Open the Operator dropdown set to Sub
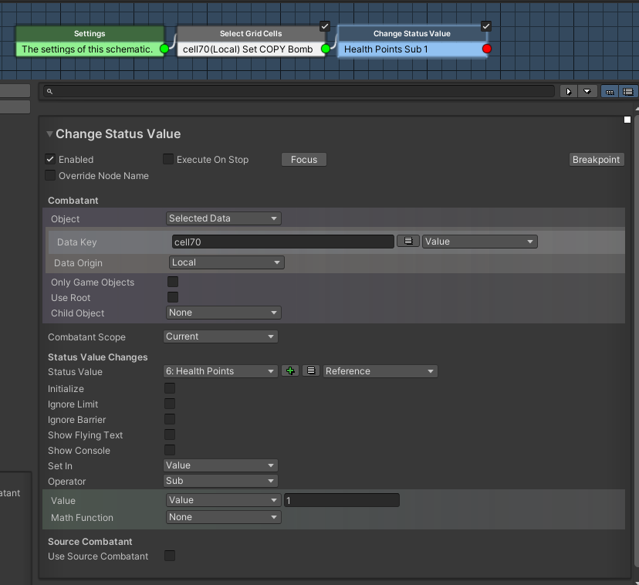This screenshot has height=585, width=639. (x=221, y=481)
